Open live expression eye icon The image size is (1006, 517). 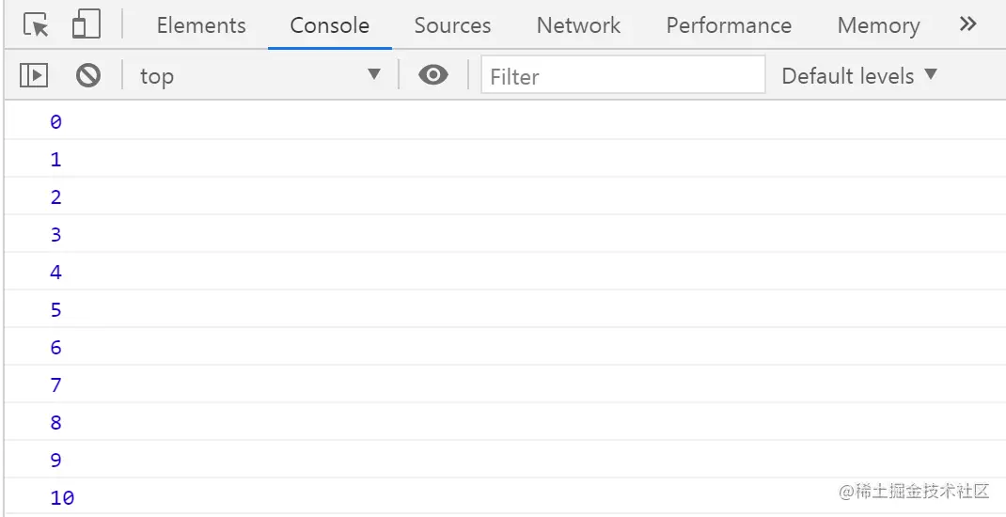[432, 75]
